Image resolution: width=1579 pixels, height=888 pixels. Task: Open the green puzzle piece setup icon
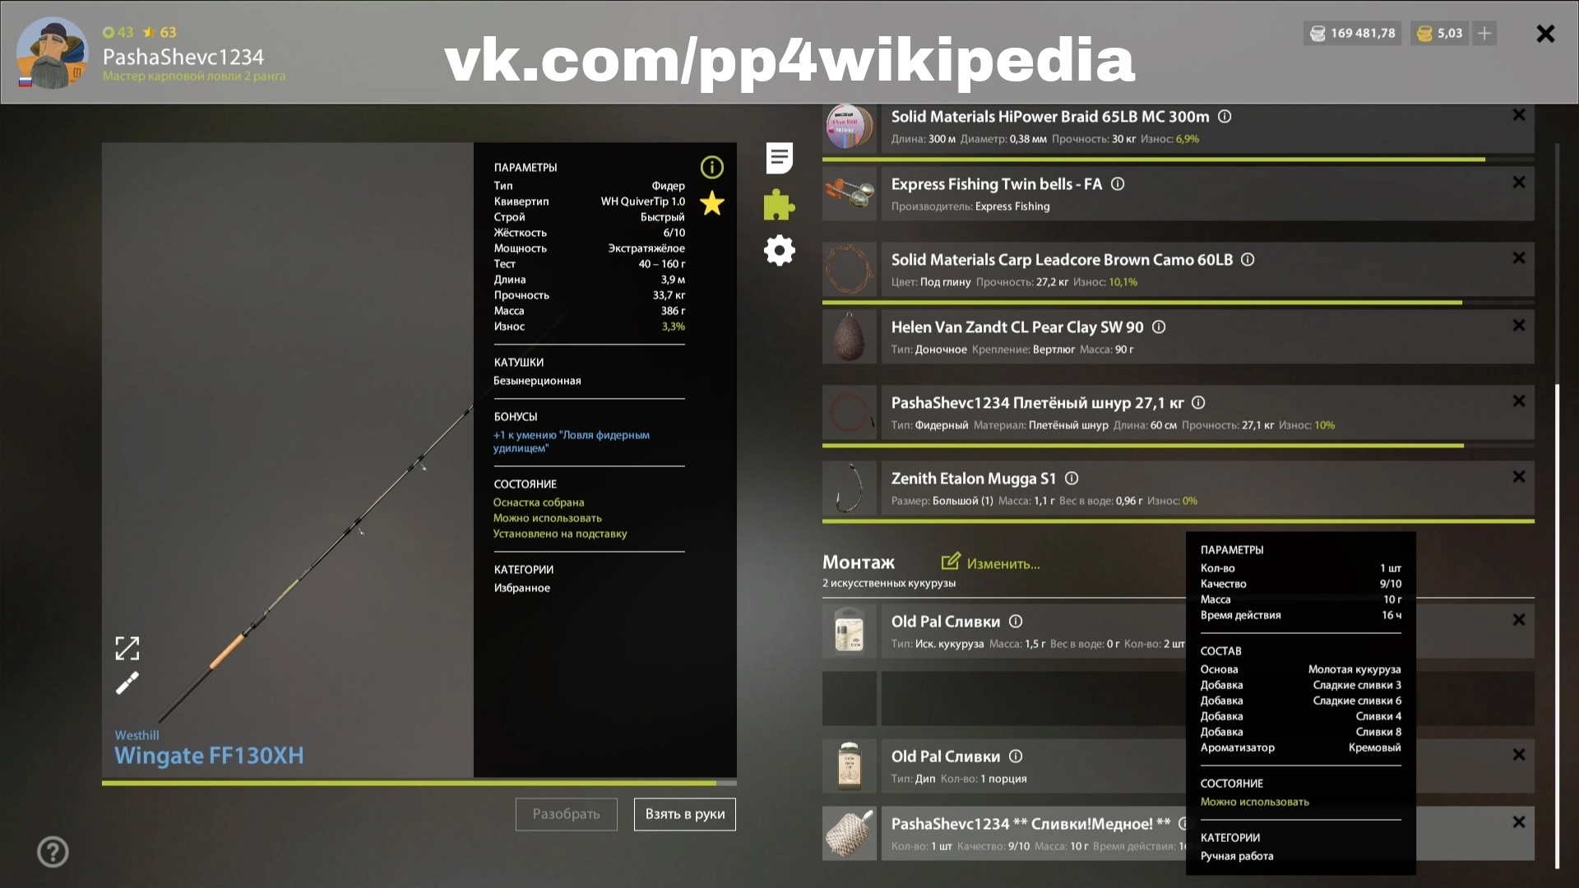779,205
